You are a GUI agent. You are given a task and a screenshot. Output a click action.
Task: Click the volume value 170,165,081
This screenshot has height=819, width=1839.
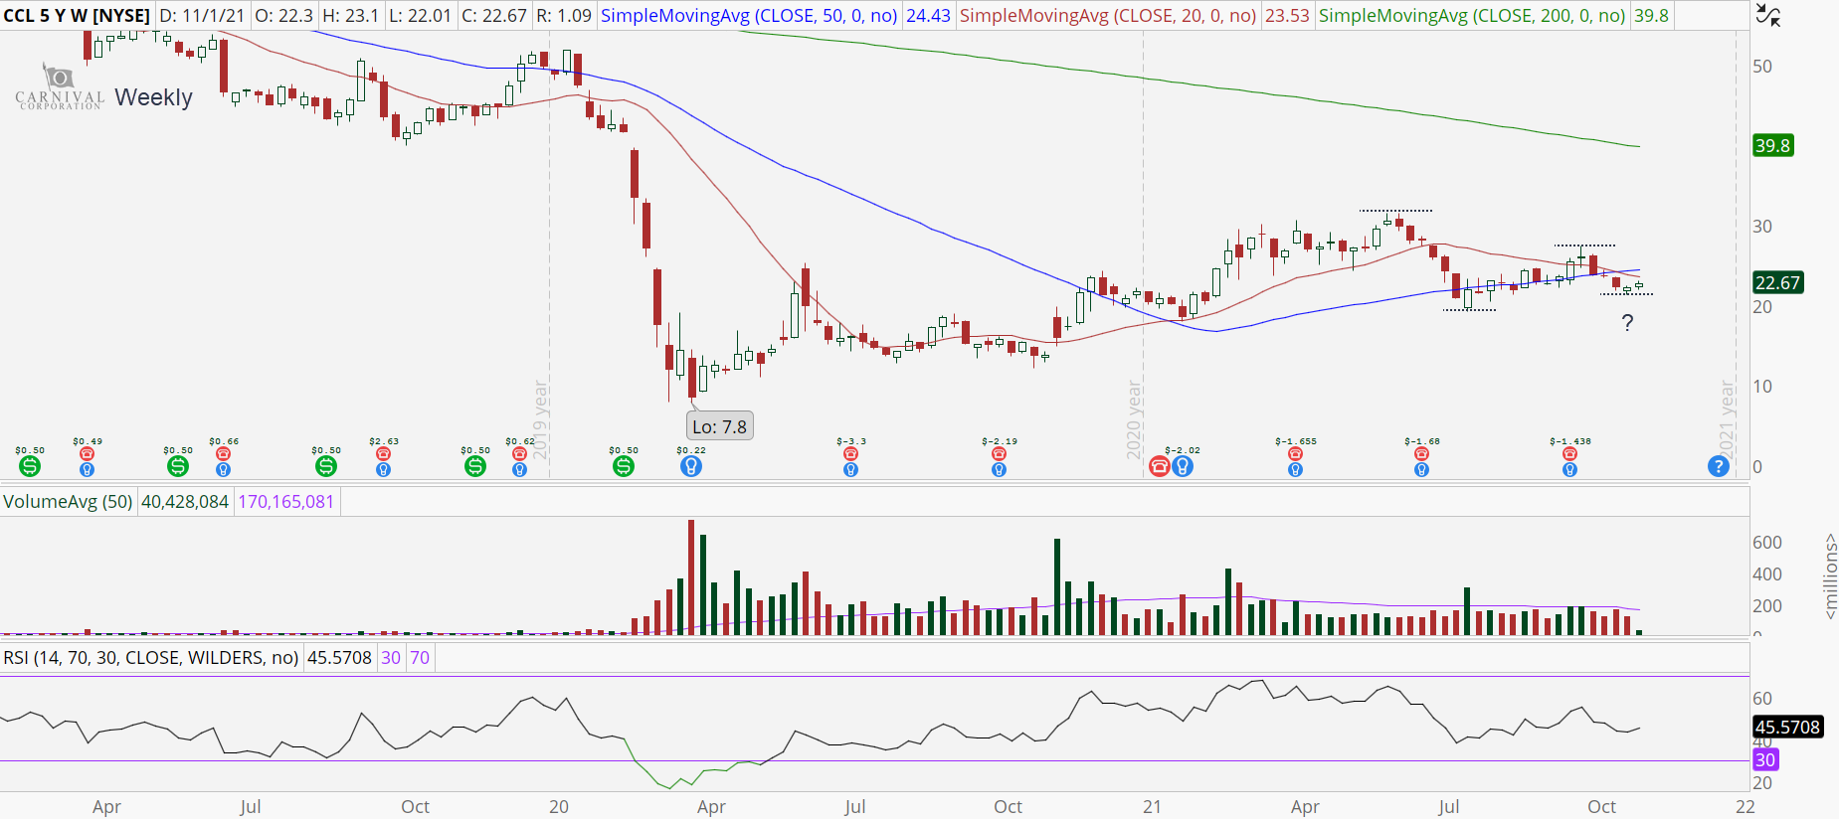[286, 502]
